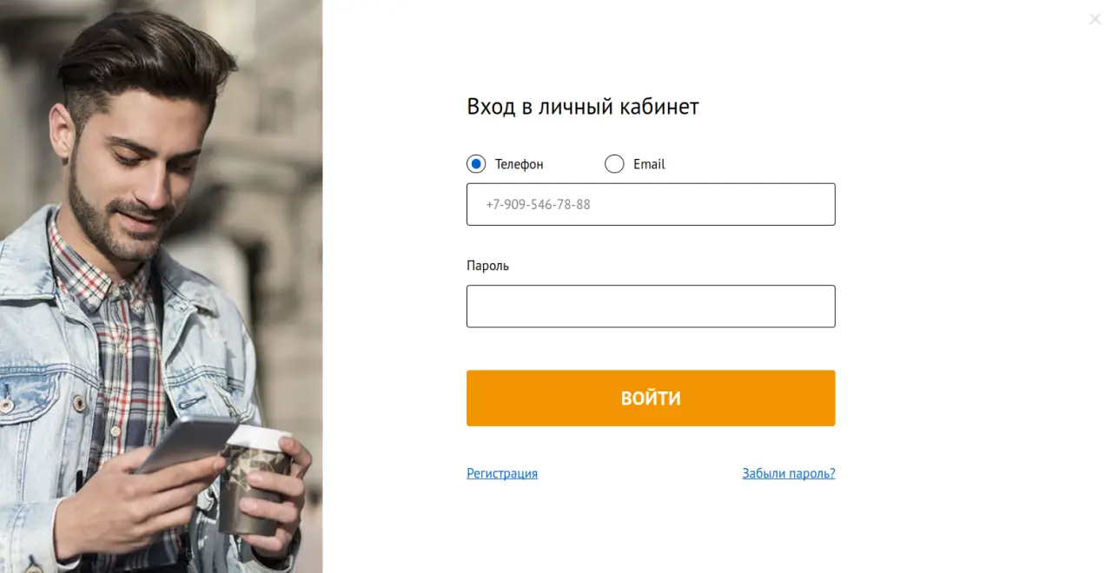Screen dimensions: 1112x573
Task: Select the Email radio button
Action: (614, 164)
